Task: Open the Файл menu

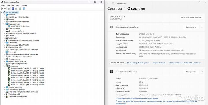Action: coord(3,5)
